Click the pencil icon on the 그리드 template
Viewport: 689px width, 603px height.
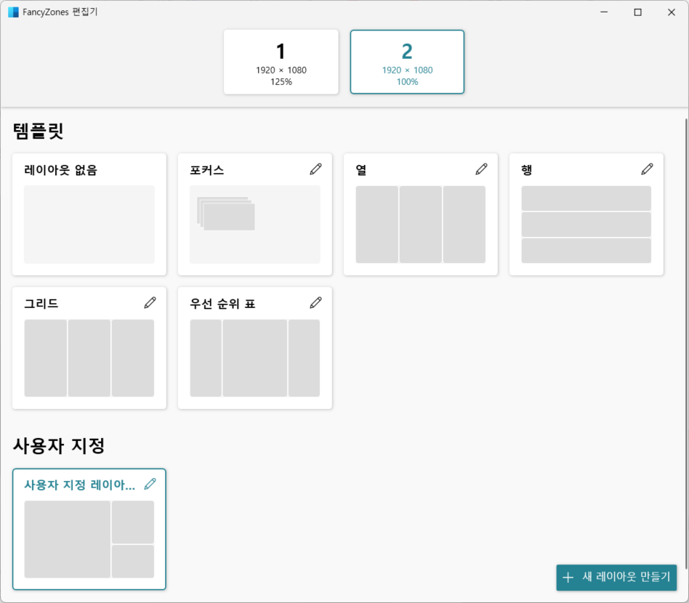tap(150, 302)
